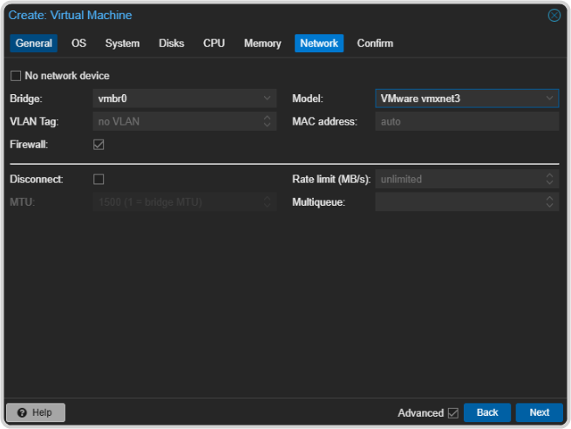Click the Rate limit spinner arrows

[x=549, y=179]
